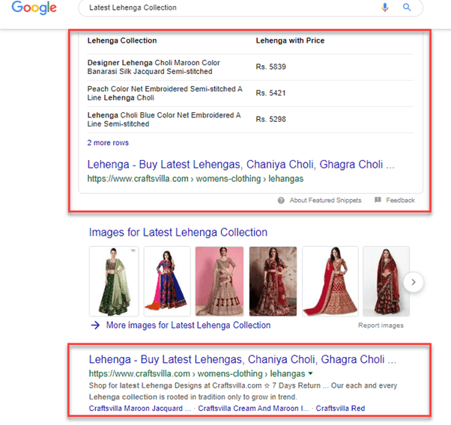This screenshot has height=425, width=451.
Task: Click featured snippet craftsvilla.com URL
Action: tap(196, 179)
